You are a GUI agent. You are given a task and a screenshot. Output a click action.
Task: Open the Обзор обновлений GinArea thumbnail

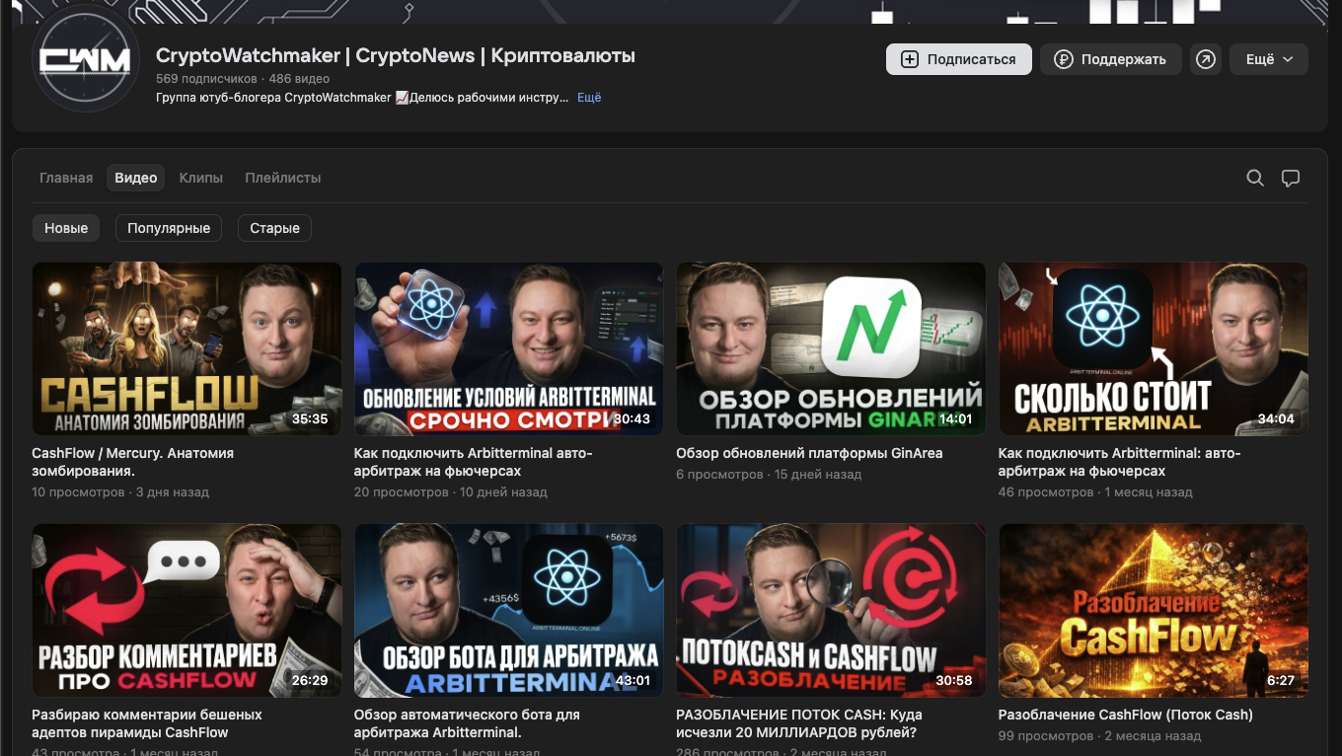831,348
